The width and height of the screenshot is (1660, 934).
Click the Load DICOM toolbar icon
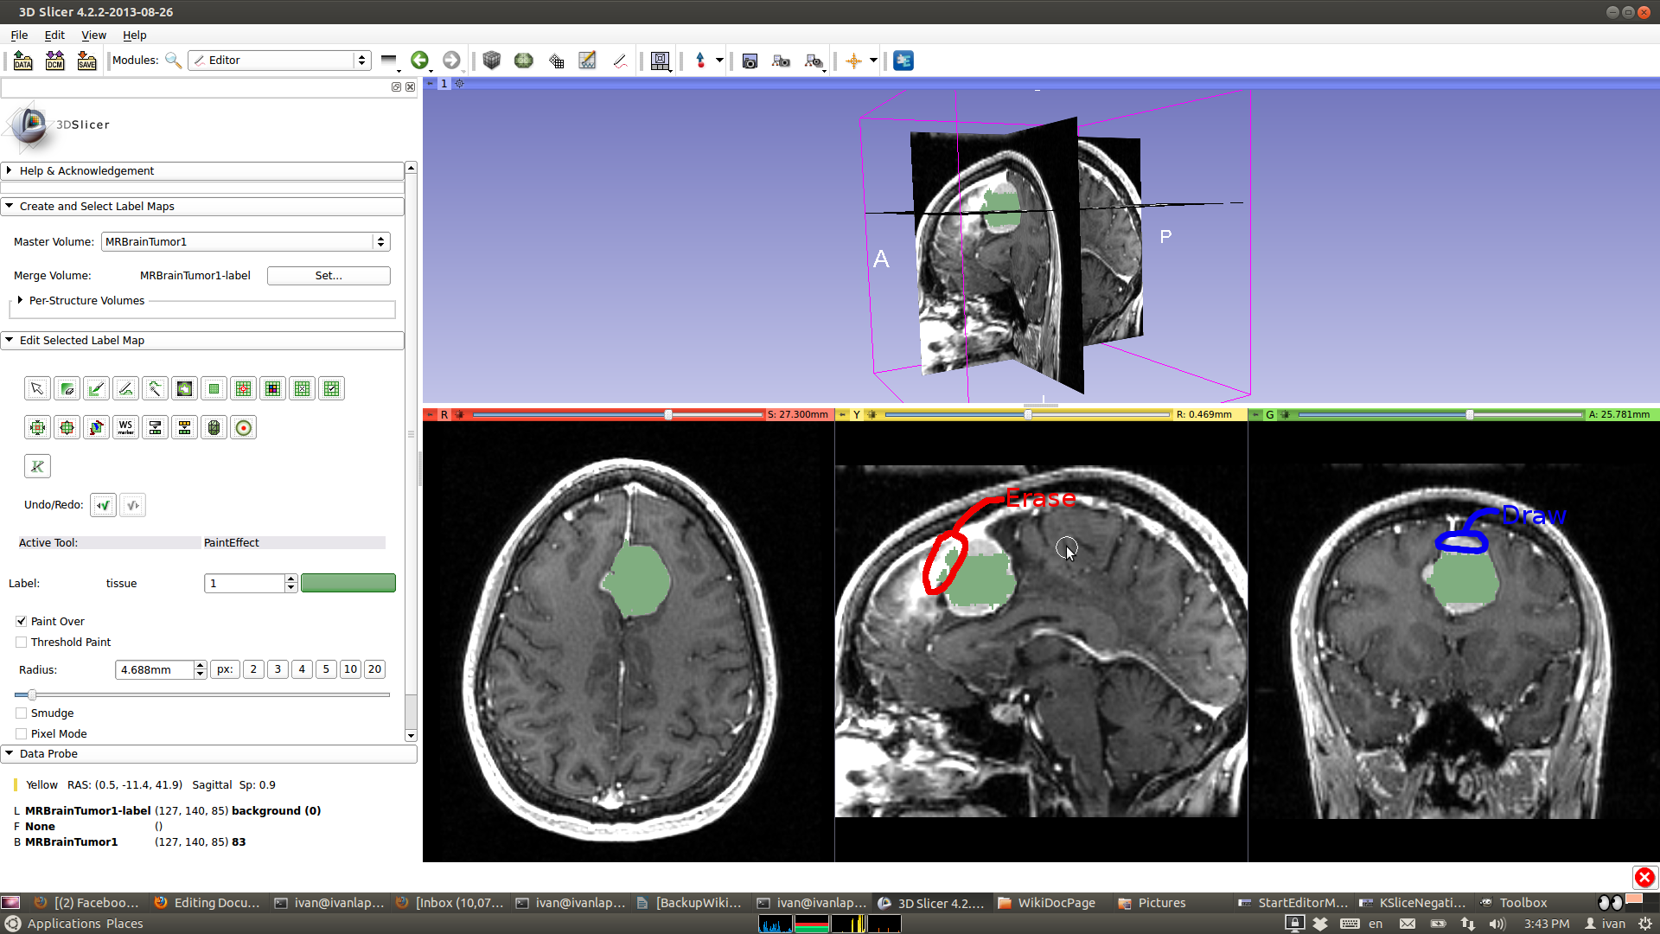coord(54,61)
